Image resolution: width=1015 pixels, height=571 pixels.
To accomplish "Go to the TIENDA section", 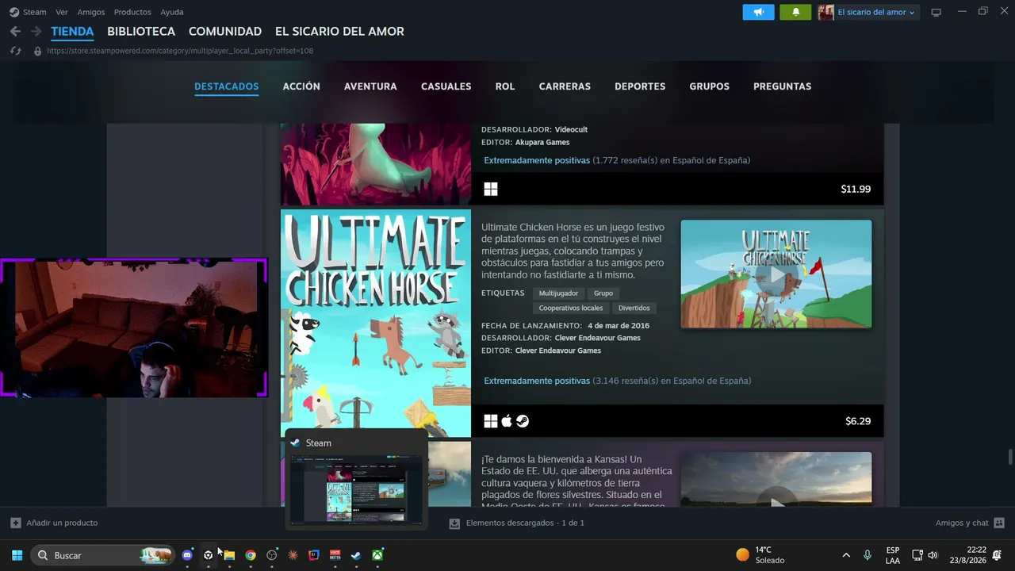I will pos(72,32).
